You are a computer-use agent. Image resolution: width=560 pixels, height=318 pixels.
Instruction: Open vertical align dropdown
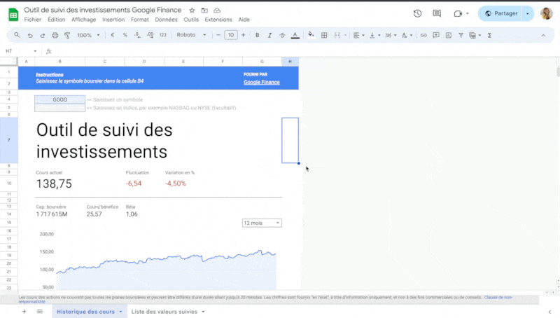point(374,35)
